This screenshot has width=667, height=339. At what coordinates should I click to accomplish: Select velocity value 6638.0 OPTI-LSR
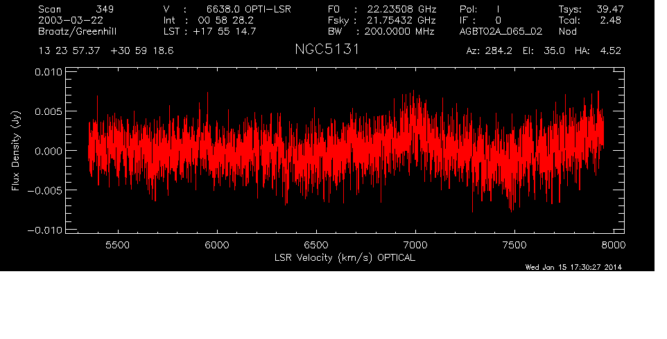(249, 9)
